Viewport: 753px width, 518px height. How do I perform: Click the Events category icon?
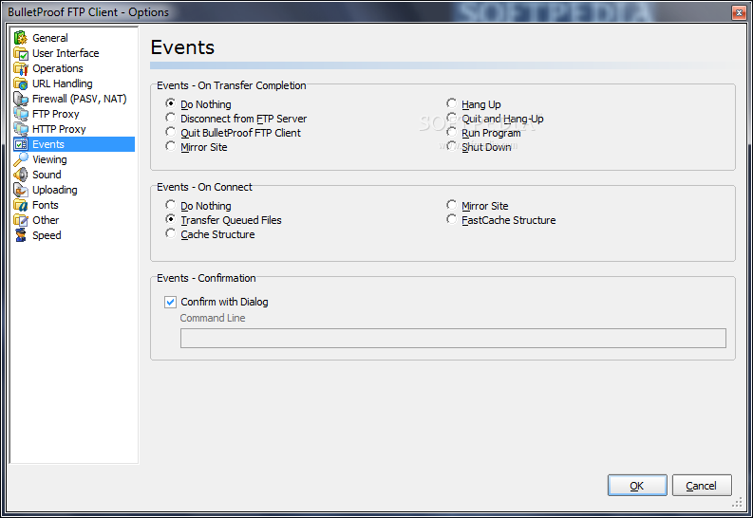(21, 144)
